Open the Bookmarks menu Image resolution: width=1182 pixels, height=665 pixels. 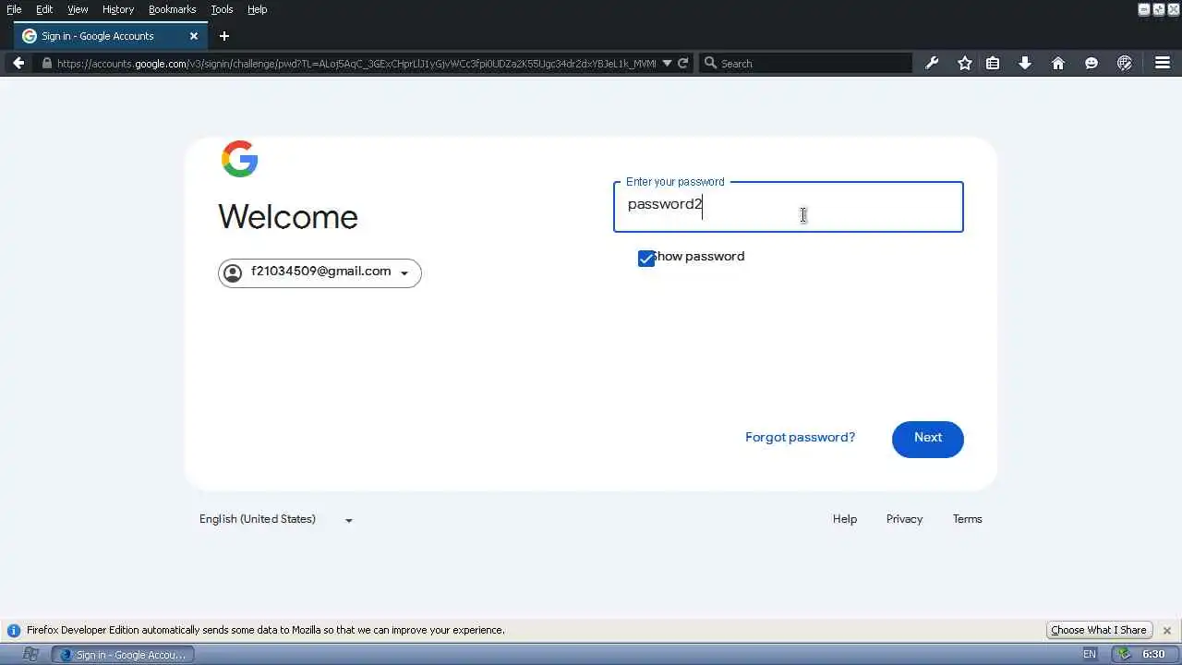(173, 9)
